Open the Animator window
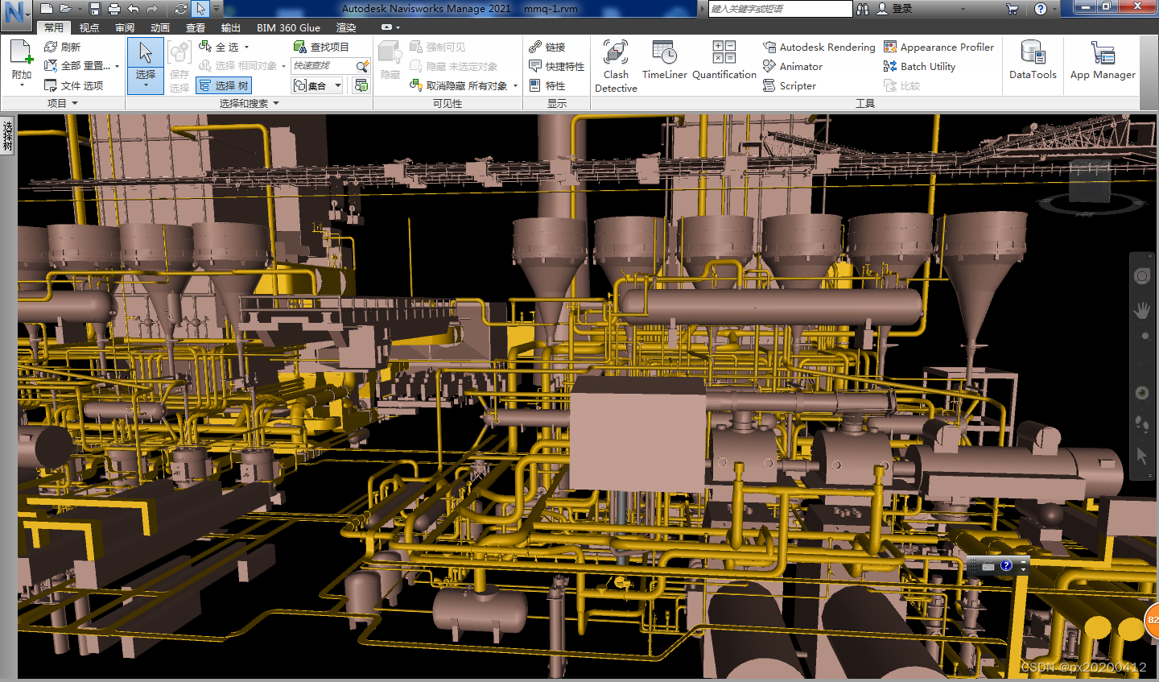The height and width of the screenshot is (682, 1159). coord(793,67)
